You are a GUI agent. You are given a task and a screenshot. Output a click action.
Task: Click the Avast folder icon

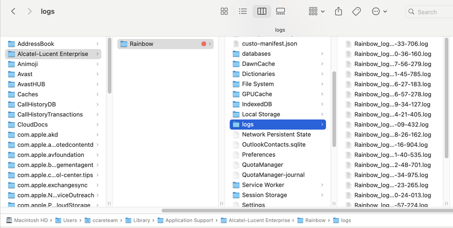coord(11,74)
